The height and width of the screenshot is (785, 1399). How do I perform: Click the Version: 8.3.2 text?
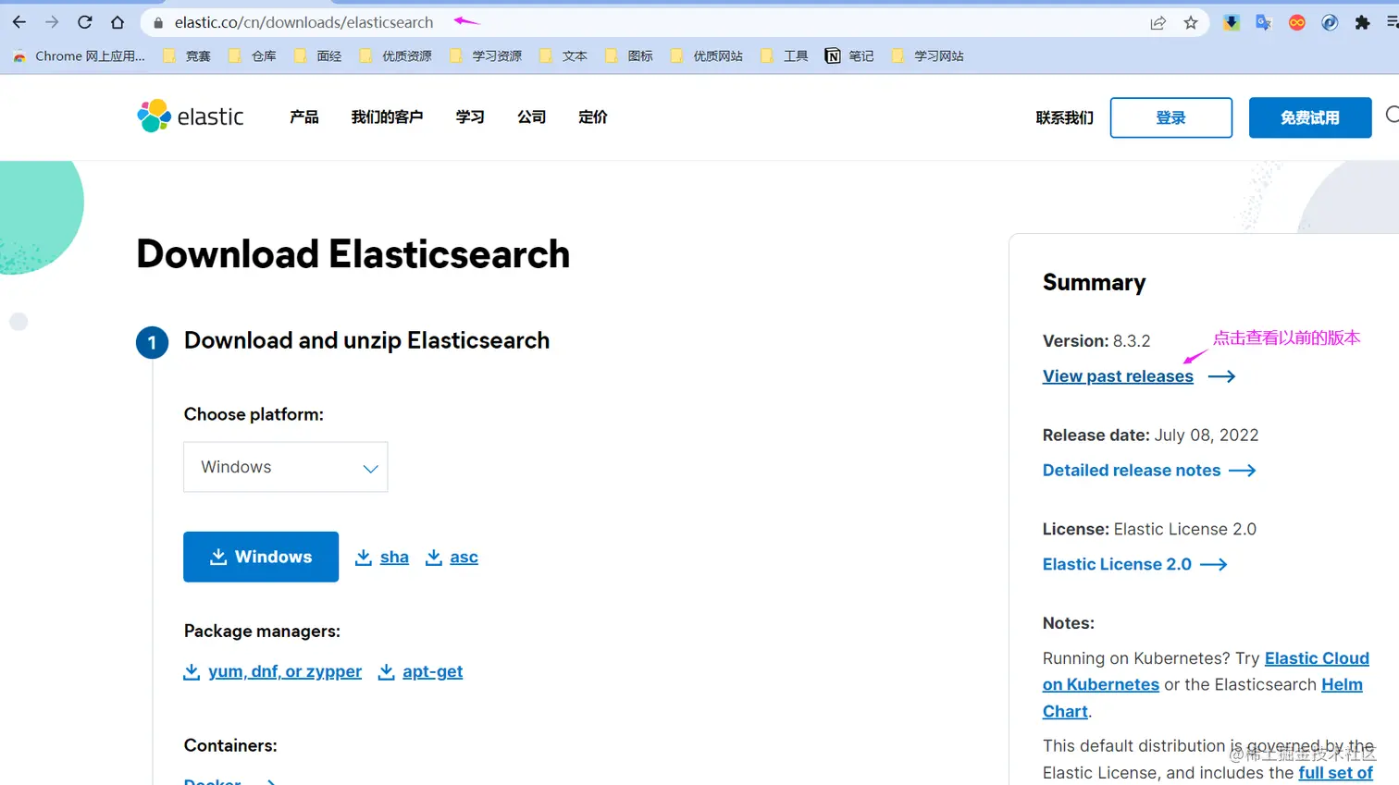1096,341
